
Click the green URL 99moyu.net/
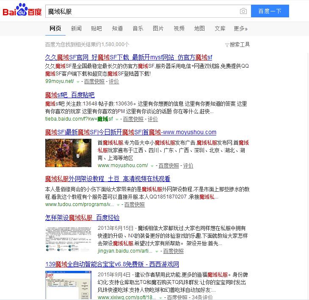tap(60, 81)
